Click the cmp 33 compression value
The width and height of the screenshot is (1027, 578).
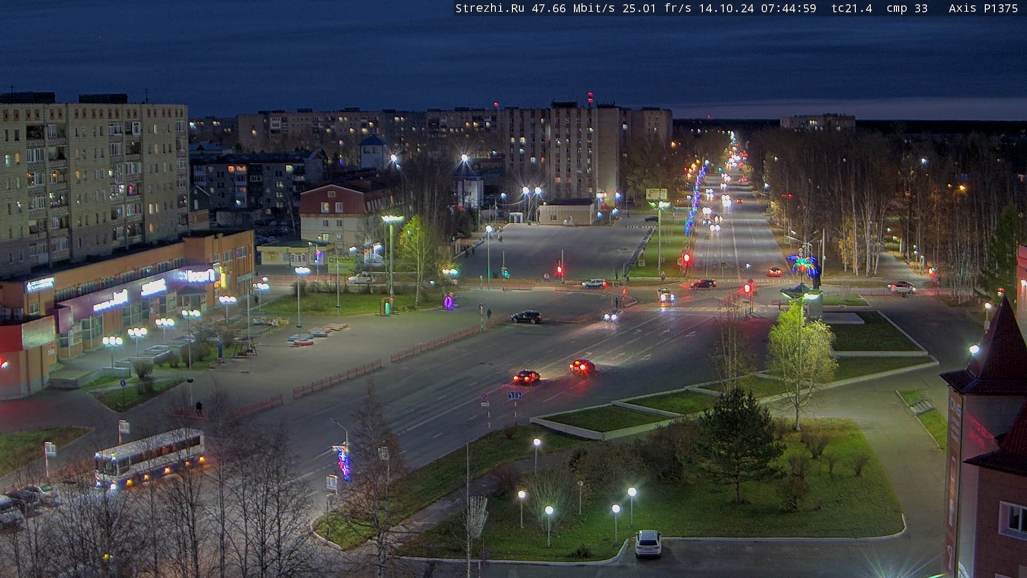907,8
